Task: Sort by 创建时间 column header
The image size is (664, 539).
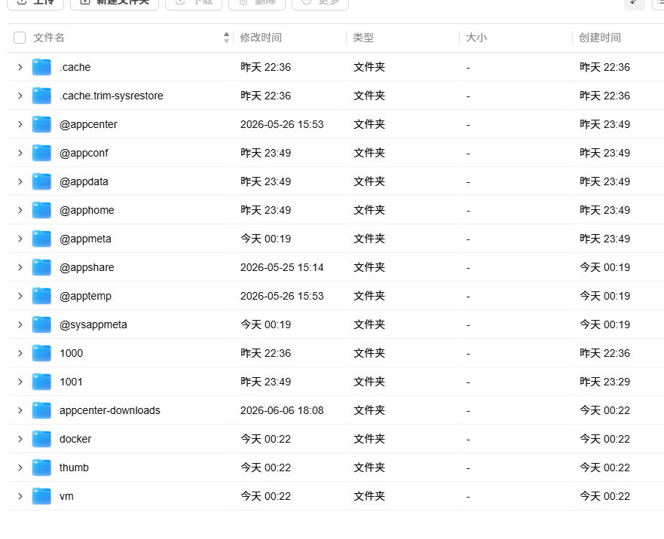Action: (x=600, y=38)
